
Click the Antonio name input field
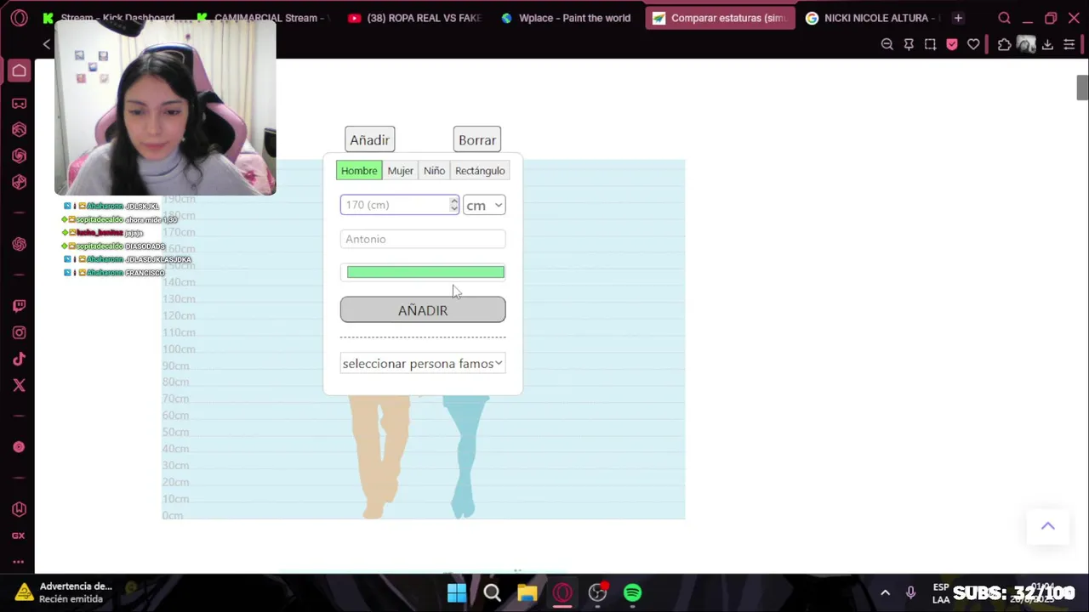(423, 239)
